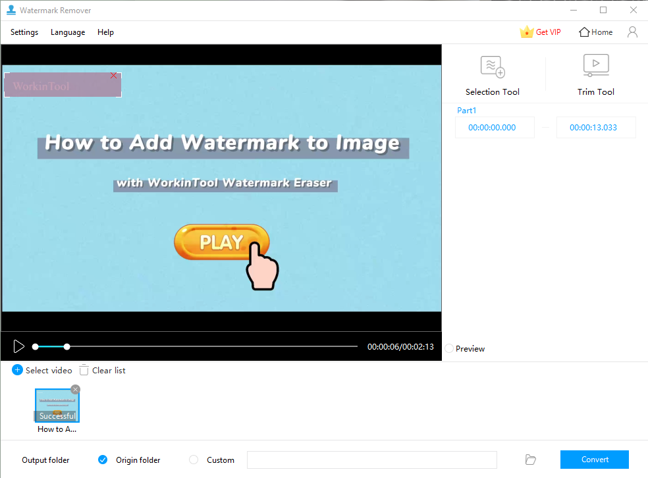Remove the video thumbnail from list
This screenshot has width=648, height=478.
pyautogui.click(x=75, y=389)
